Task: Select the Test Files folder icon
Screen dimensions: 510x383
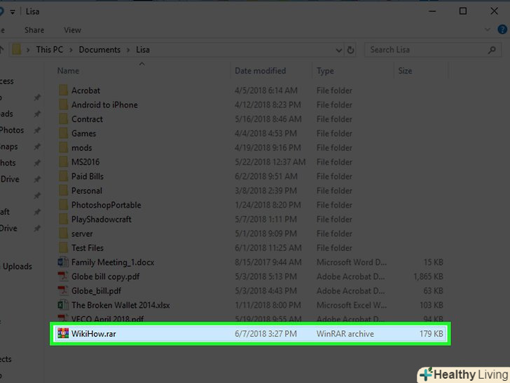Action: 64,248
